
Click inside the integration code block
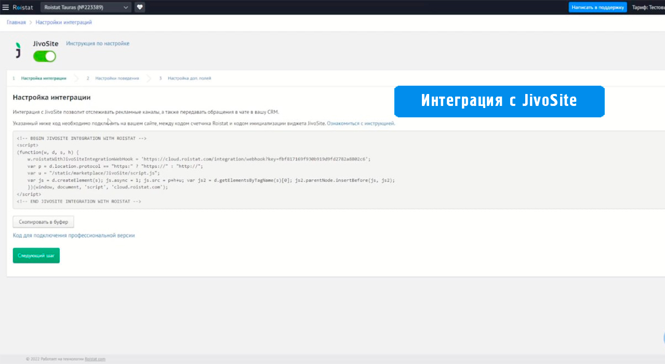[338, 170]
